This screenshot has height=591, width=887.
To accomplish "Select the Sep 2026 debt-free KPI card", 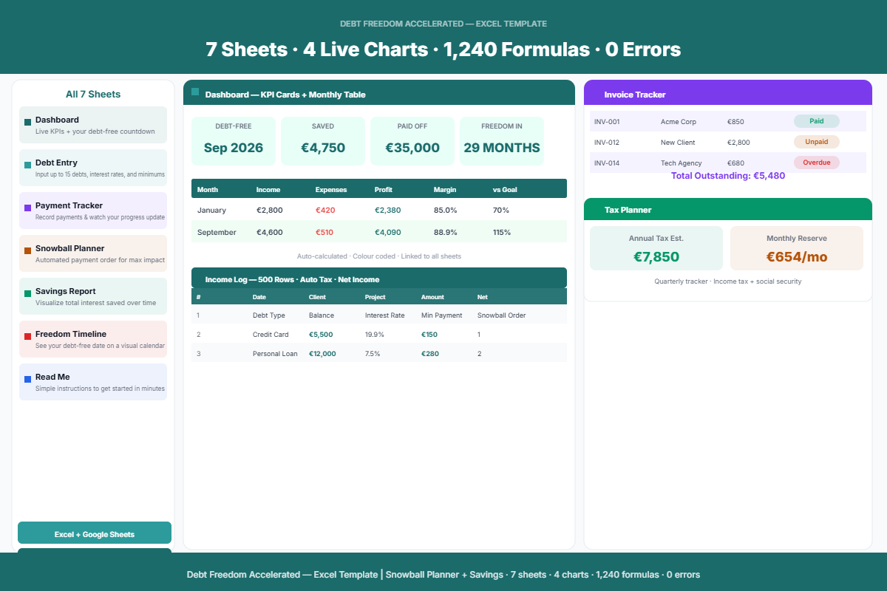I will [234, 140].
